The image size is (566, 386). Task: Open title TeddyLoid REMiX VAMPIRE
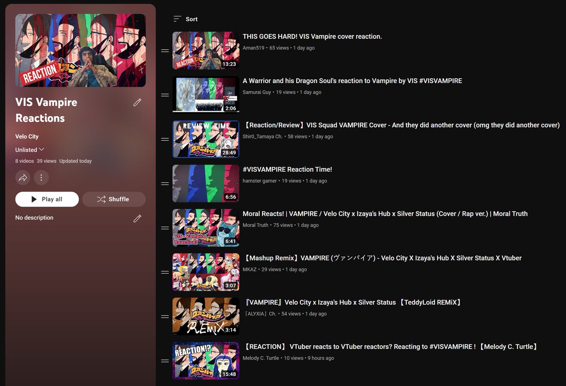click(x=352, y=302)
